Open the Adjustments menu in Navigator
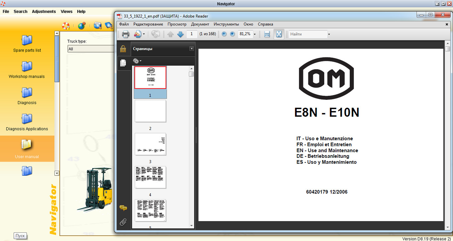 (44, 11)
